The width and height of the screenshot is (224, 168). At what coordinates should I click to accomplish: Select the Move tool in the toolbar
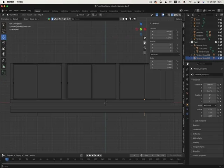click(x=4, y=37)
